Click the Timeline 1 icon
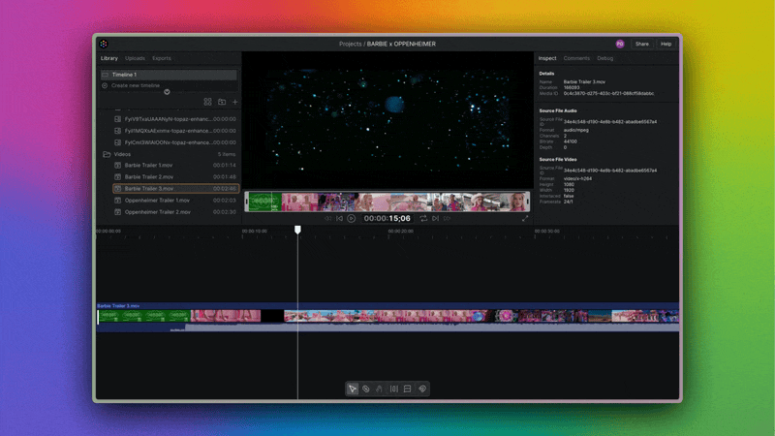The width and height of the screenshot is (775, 436). [x=105, y=75]
